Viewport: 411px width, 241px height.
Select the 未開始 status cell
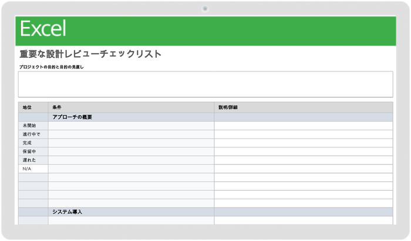coord(29,126)
